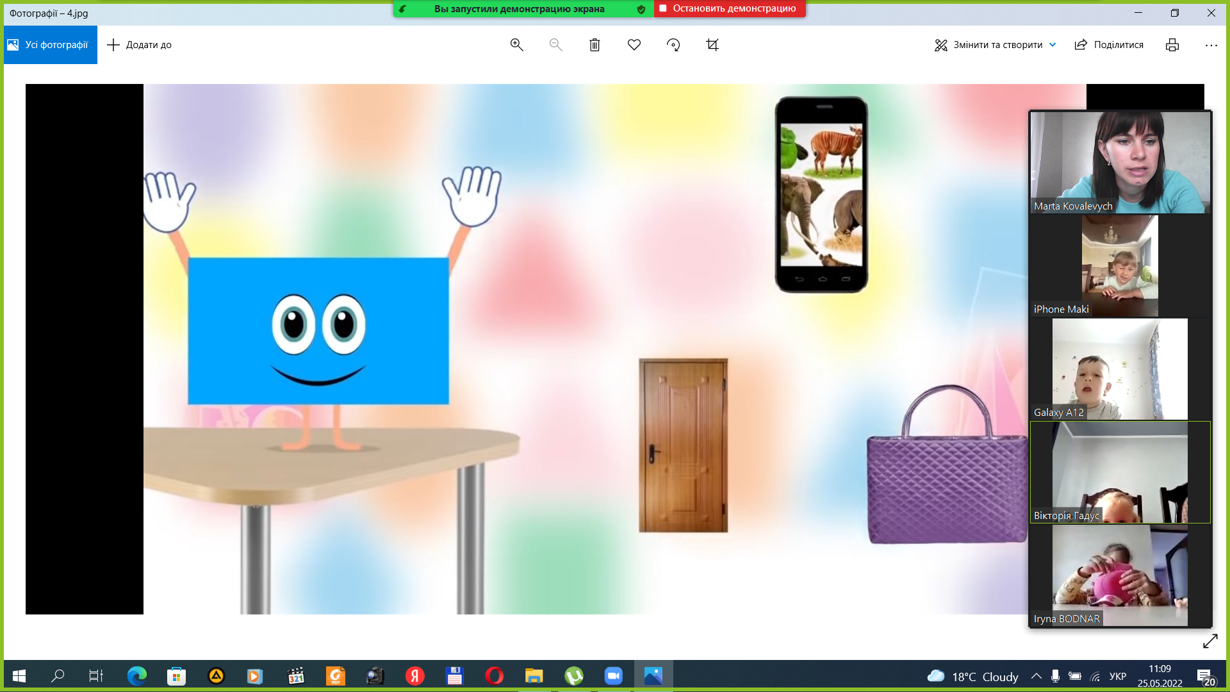
Task: Select Вікторія Гадус participant video
Action: tap(1120, 472)
